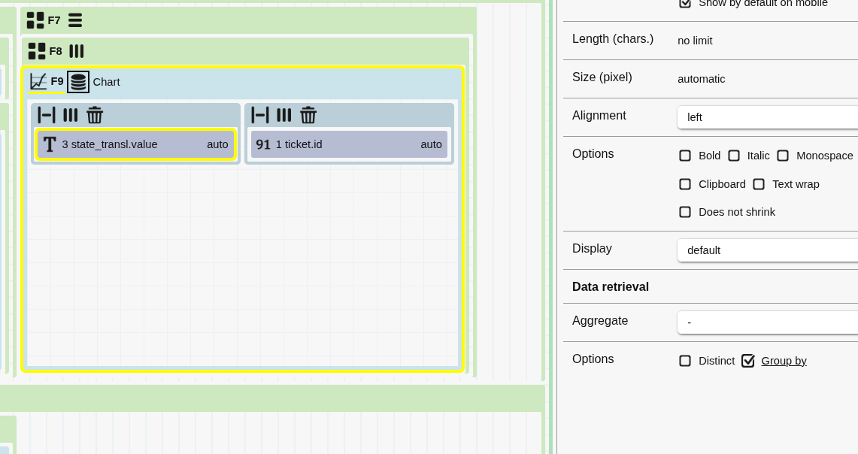Viewport: 858px width, 454px height.
Task: Click the F8 container layout icon
Action: tap(37, 51)
